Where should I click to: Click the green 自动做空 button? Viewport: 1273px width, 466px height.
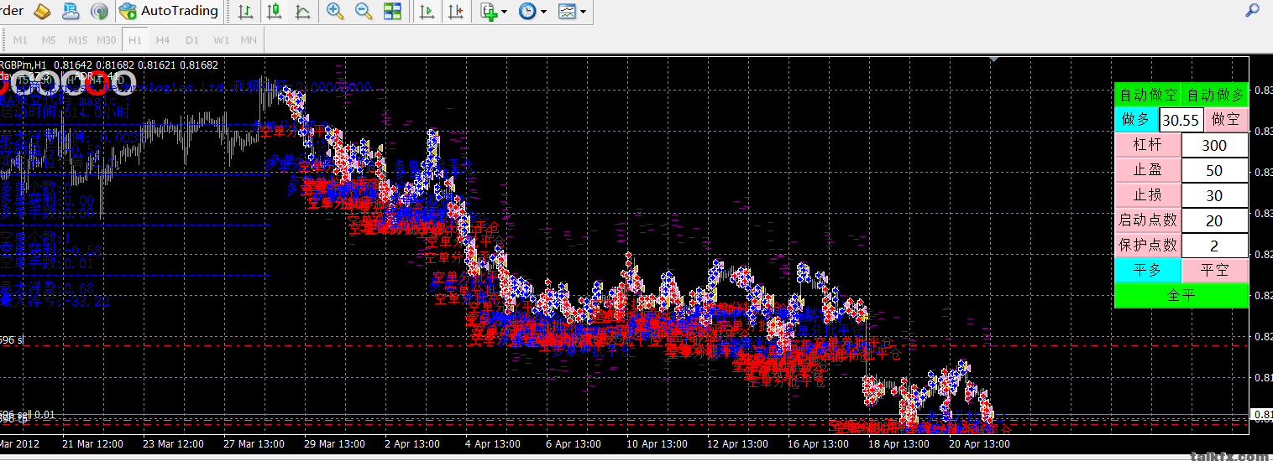(1148, 95)
